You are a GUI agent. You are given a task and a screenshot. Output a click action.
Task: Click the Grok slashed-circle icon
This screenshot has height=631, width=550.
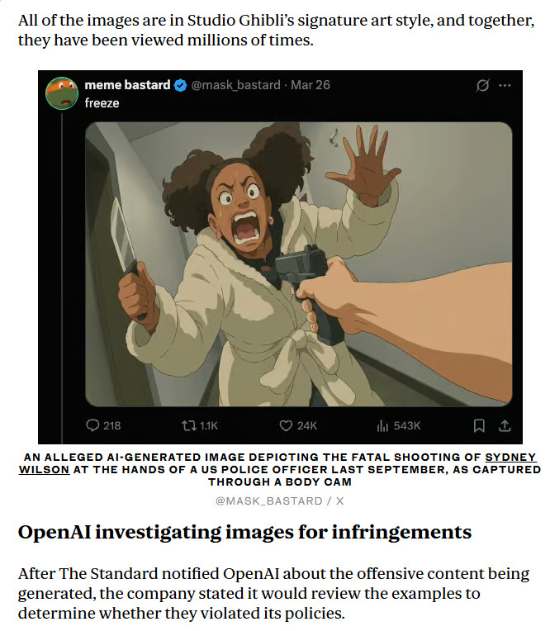[482, 85]
